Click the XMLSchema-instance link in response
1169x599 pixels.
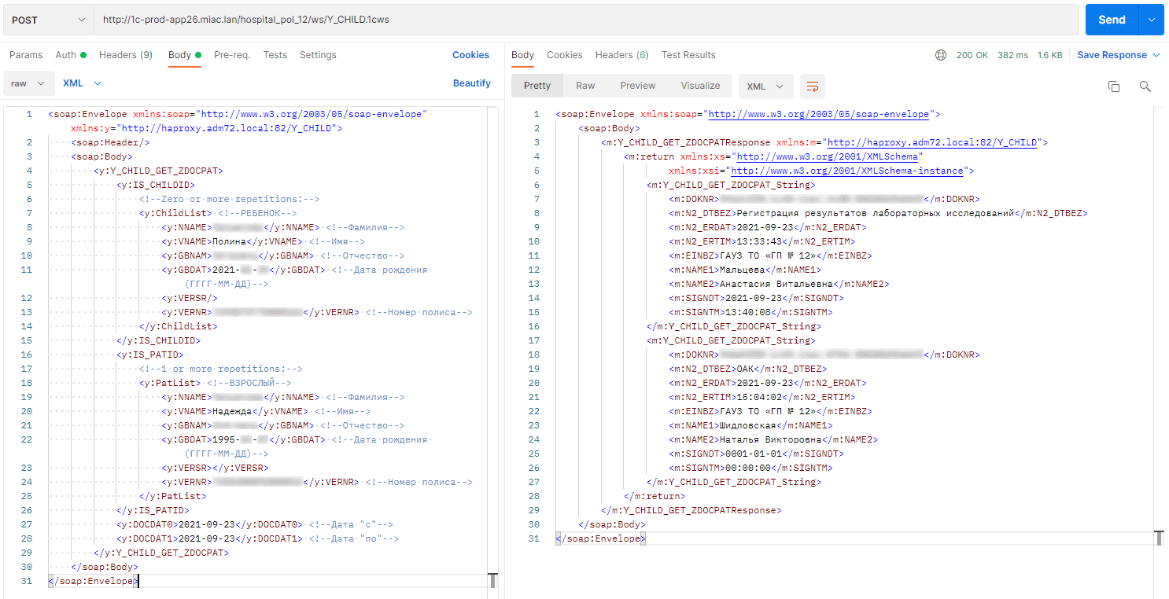pos(846,171)
